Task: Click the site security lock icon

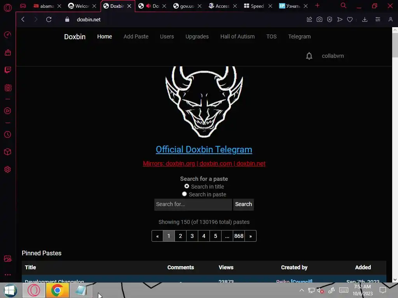Action: 67,19
